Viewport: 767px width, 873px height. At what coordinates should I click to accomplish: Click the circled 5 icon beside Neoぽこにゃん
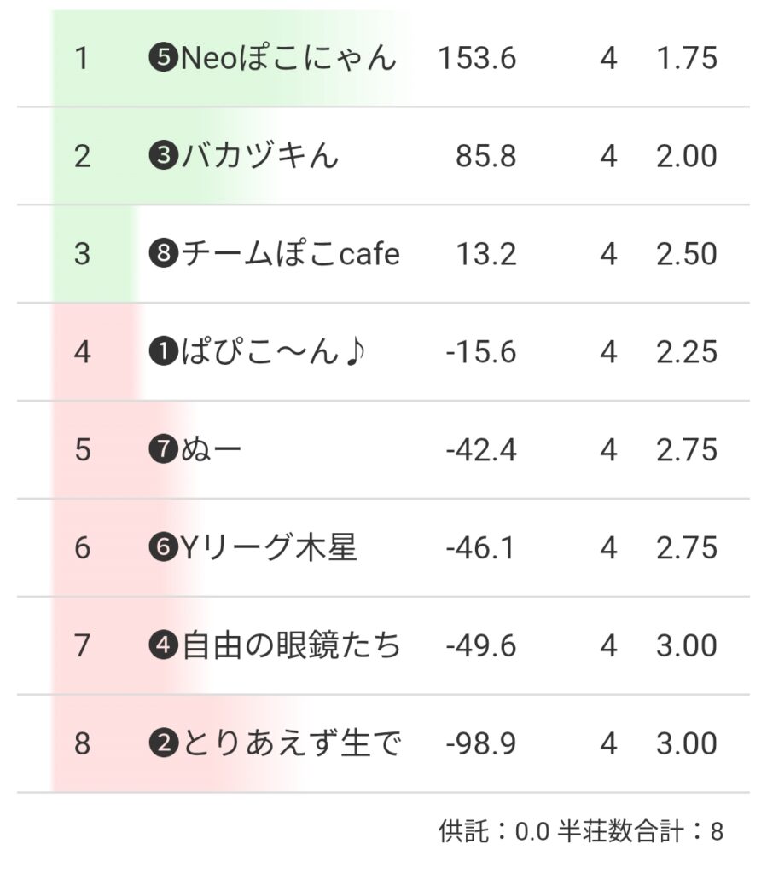tap(164, 59)
